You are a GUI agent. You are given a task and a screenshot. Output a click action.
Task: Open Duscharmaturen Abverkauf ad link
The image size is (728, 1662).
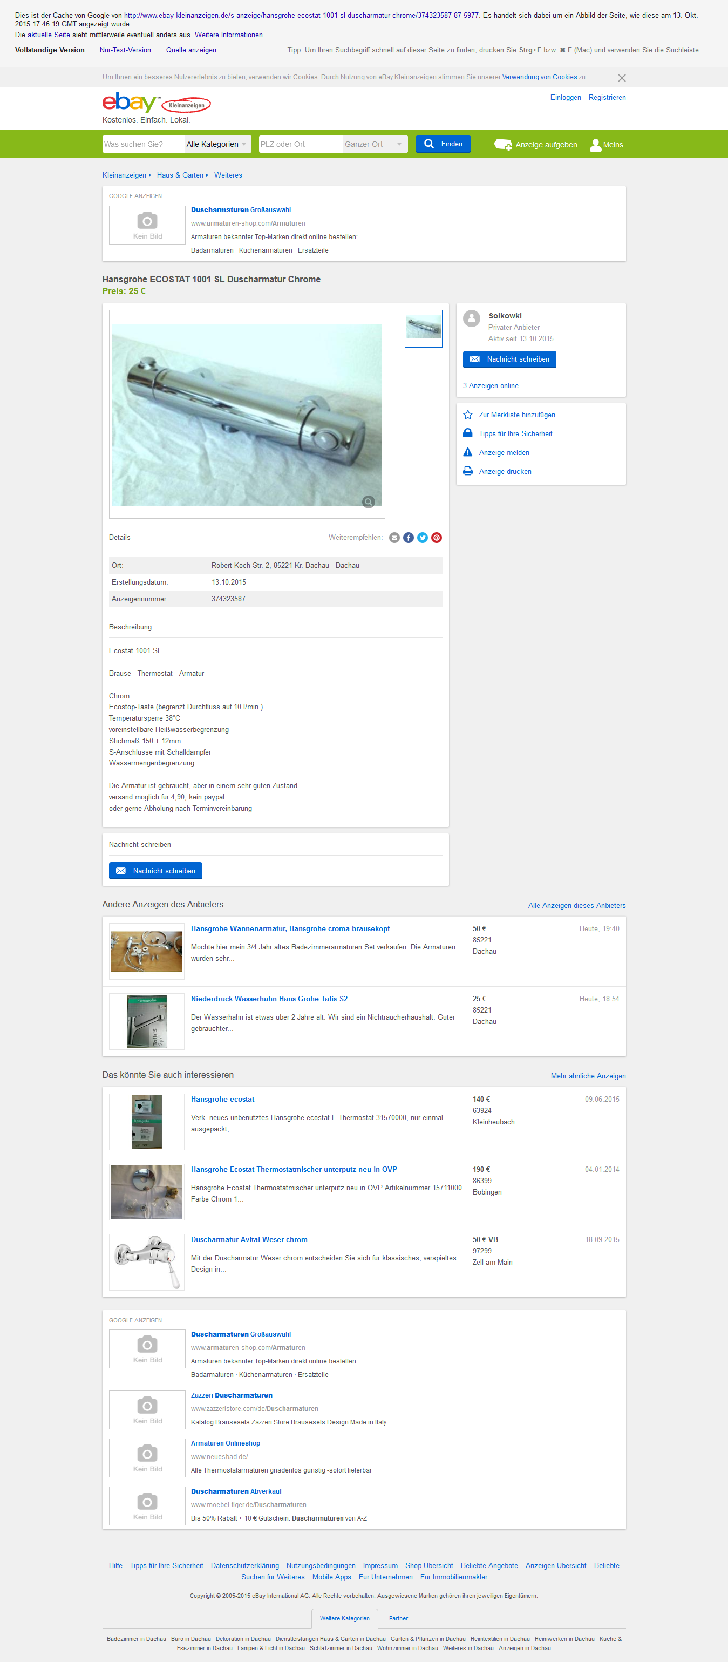coord(236,1491)
